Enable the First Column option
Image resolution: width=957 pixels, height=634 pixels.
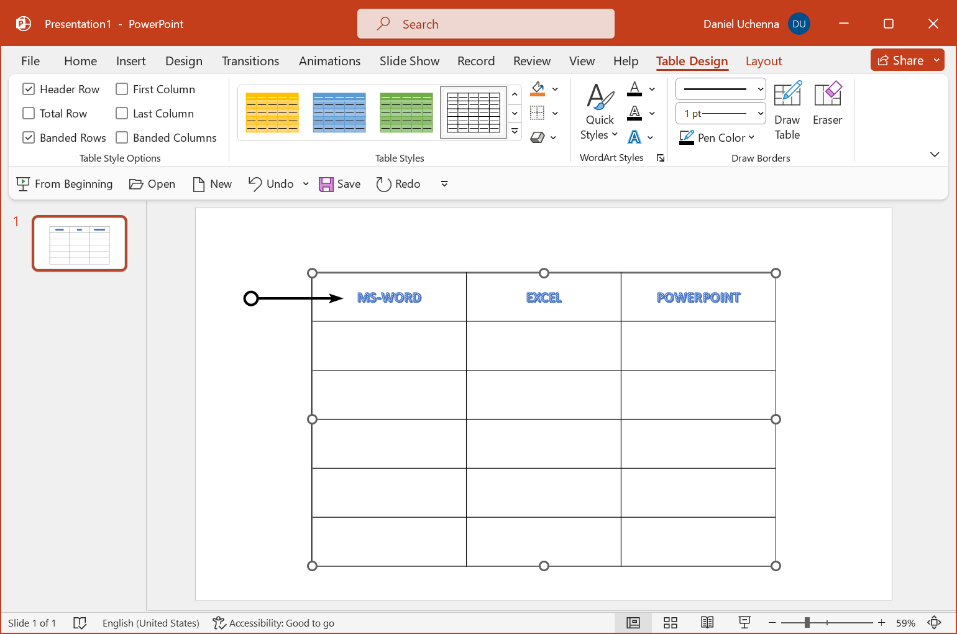coord(122,88)
